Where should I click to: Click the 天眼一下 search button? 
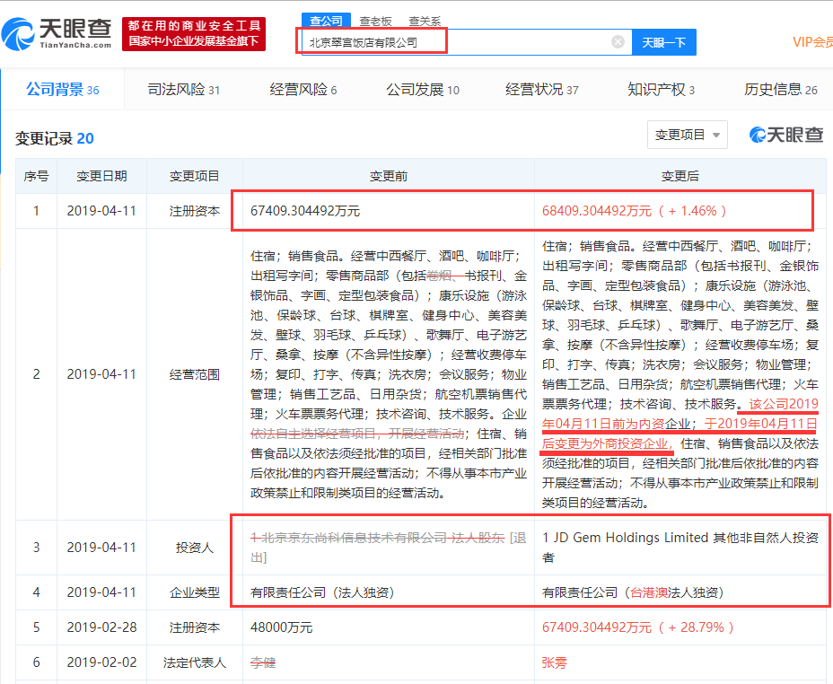[663, 42]
